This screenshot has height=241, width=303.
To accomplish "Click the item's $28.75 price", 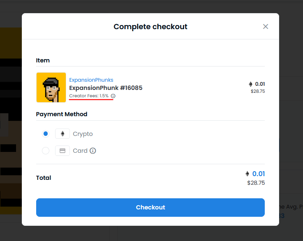I will (258, 91).
